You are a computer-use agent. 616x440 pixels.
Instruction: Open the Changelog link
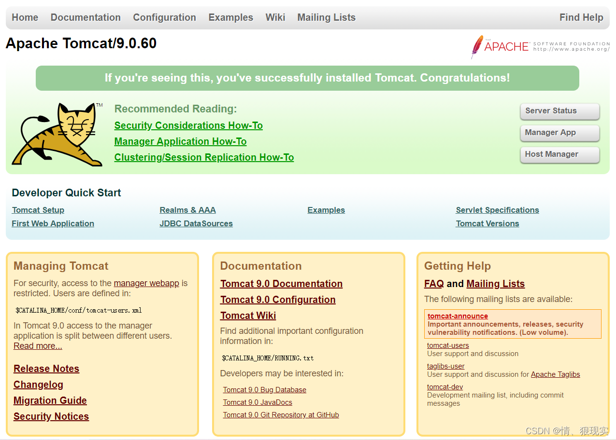click(39, 385)
